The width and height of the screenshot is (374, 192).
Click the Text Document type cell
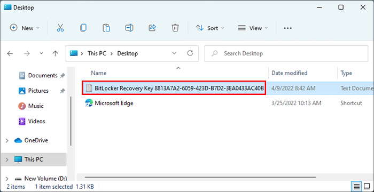pyautogui.click(x=357, y=88)
